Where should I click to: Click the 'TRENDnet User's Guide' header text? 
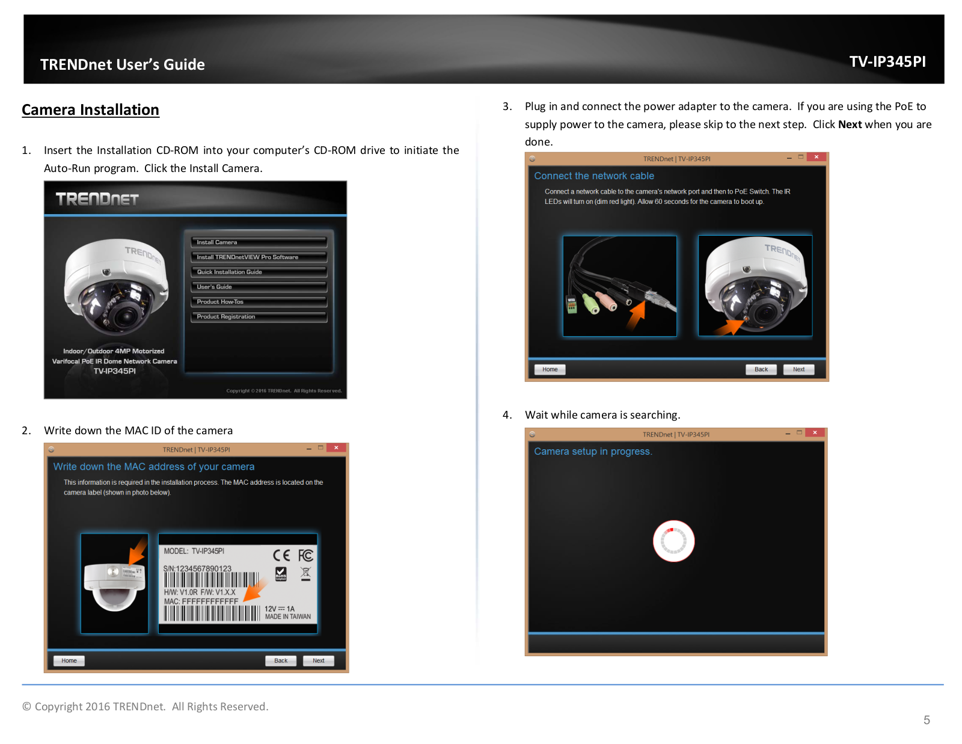click(x=123, y=65)
